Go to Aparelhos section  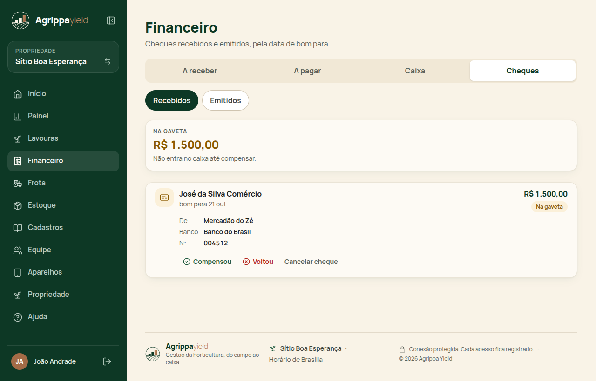coord(63,272)
